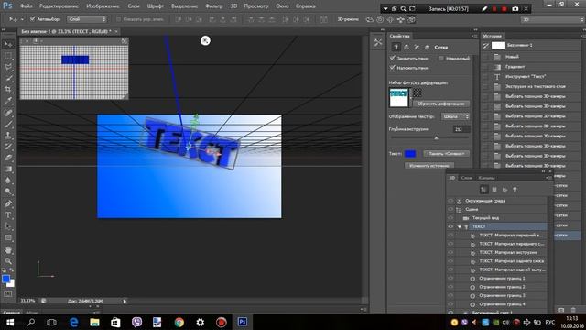Select the Eraser tool
Image resolution: width=586 pixels, height=330 pixels.
(x=8, y=158)
